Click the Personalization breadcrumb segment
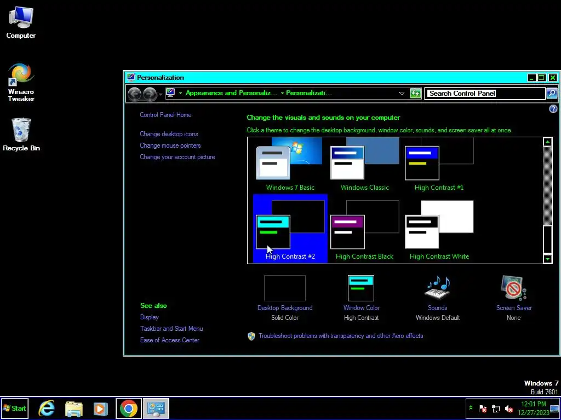 pos(309,93)
